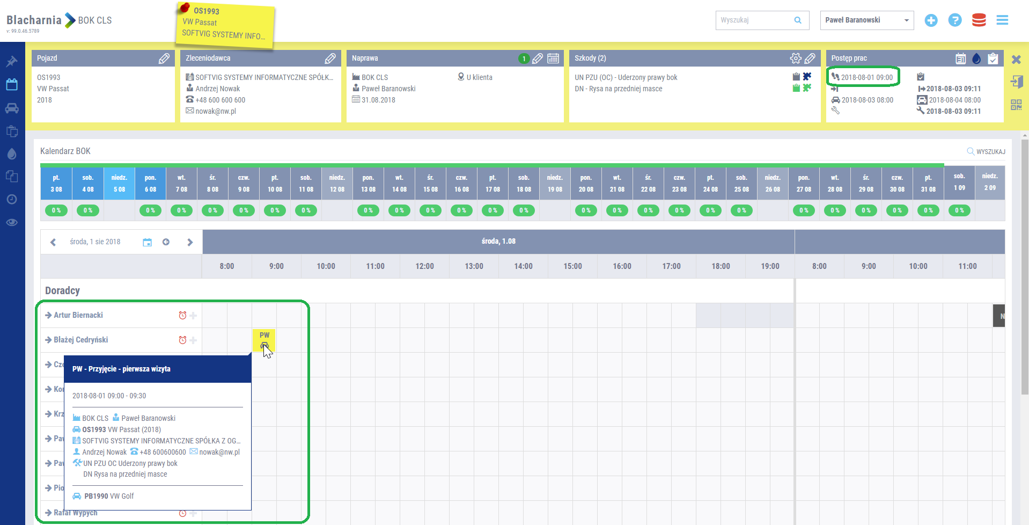Click the car icon in left sidebar
Screen dimensions: 1029x525
12,108
